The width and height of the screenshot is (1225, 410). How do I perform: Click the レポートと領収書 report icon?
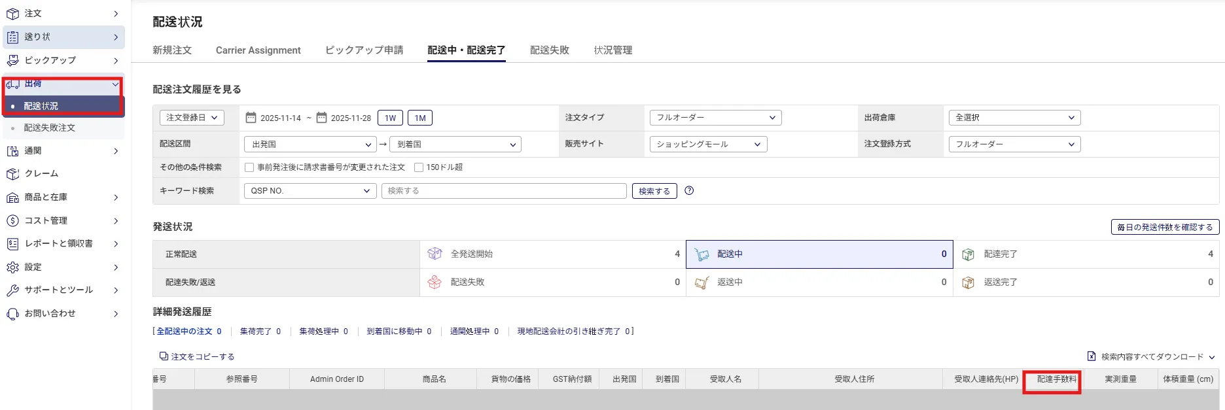tap(12, 244)
